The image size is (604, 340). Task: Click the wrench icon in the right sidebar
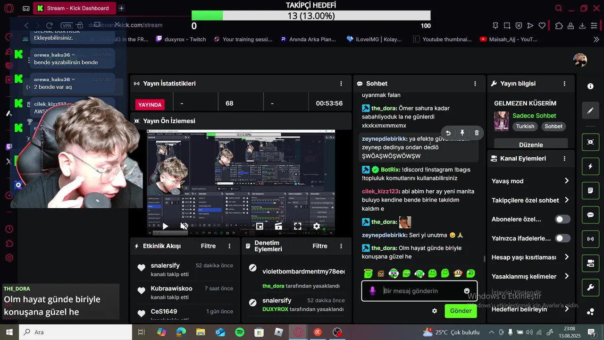click(590, 287)
